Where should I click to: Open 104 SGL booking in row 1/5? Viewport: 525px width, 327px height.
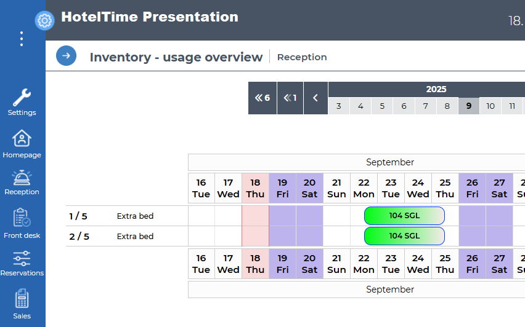[x=404, y=216]
